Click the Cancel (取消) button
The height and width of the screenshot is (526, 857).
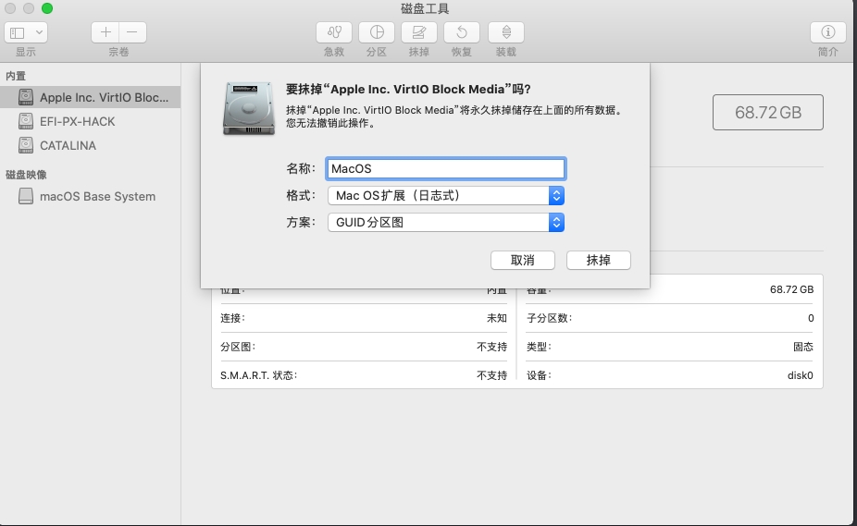point(523,260)
